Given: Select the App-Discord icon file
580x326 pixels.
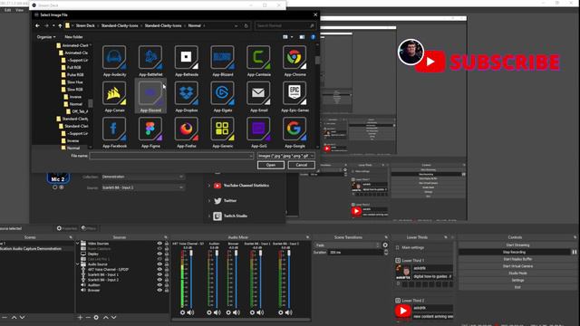Looking at the screenshot, I should (150, 97).
